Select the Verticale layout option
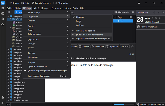This screenshot has height=106, width=165. pyautogui.click(x=92, y=25)
